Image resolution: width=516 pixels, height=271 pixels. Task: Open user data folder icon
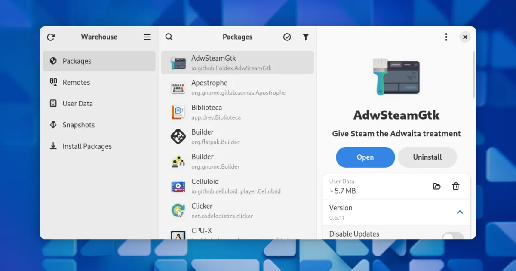tap(436, 186)
